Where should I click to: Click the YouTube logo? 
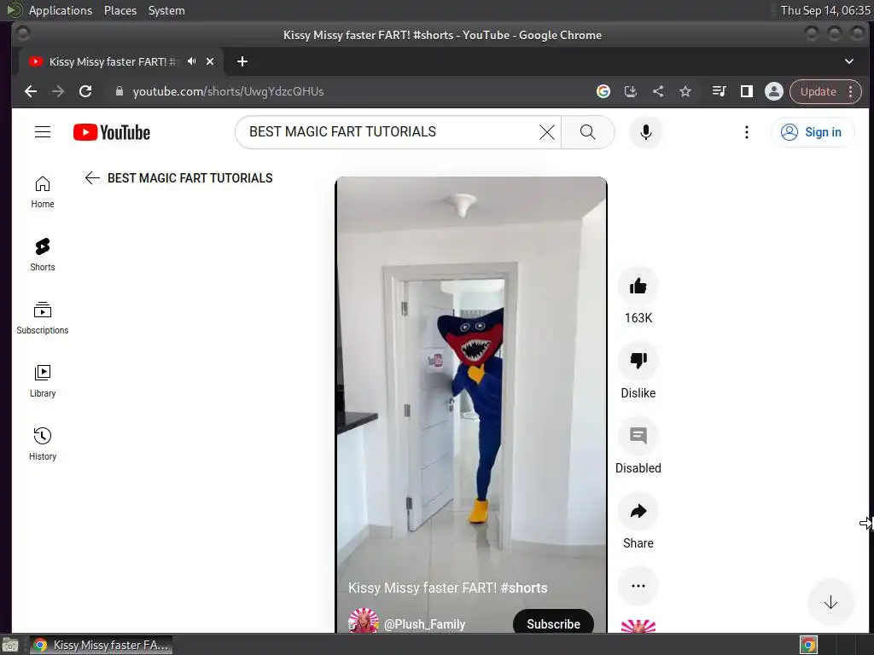click(x=112, y=132)
